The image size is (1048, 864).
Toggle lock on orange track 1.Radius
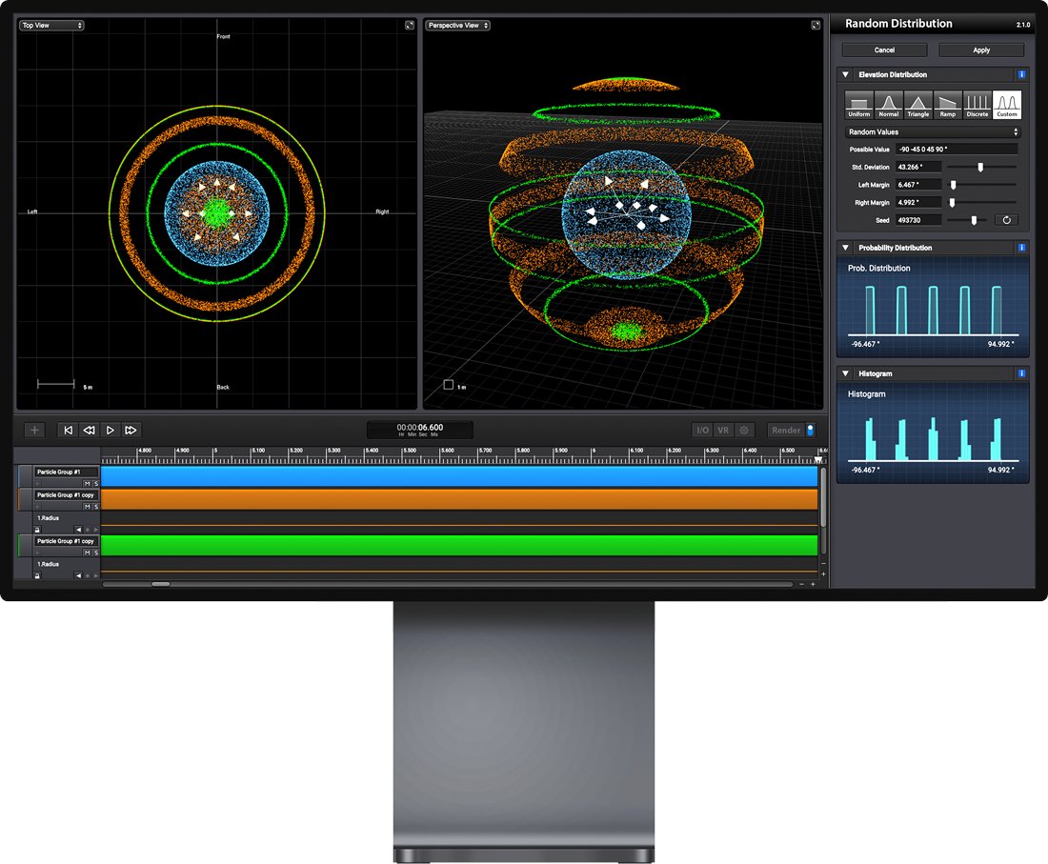(x=37, y=530)
